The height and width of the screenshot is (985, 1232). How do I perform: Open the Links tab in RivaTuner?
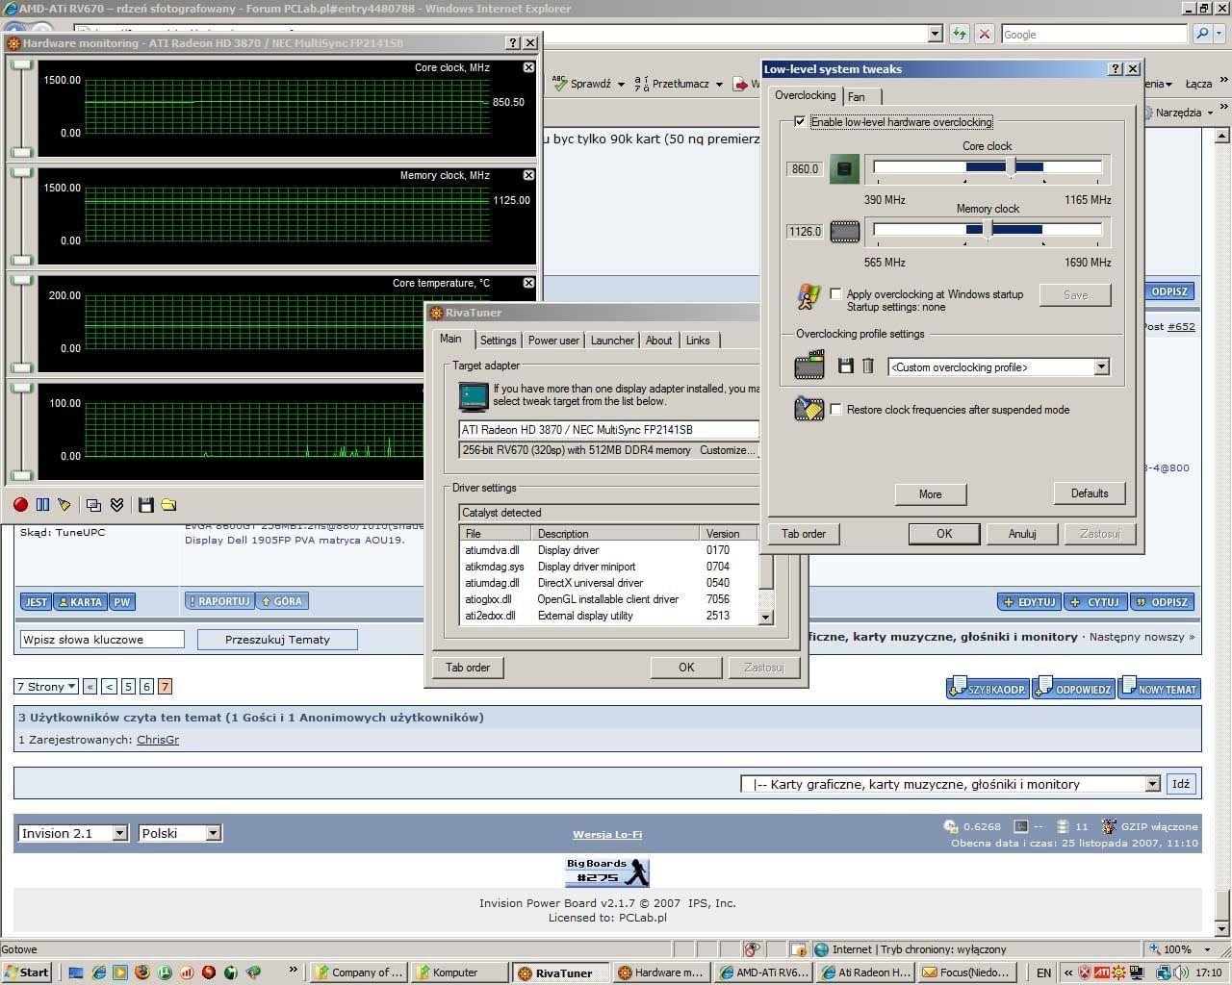(x=698, y=341)
